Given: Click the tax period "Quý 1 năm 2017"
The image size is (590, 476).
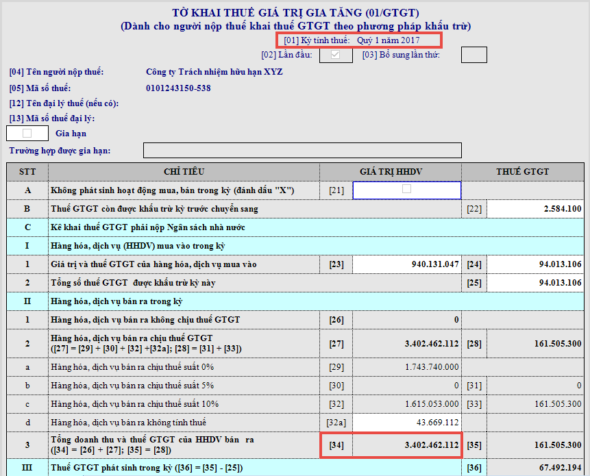Looking at the screenshot, I should click(389, 40).
